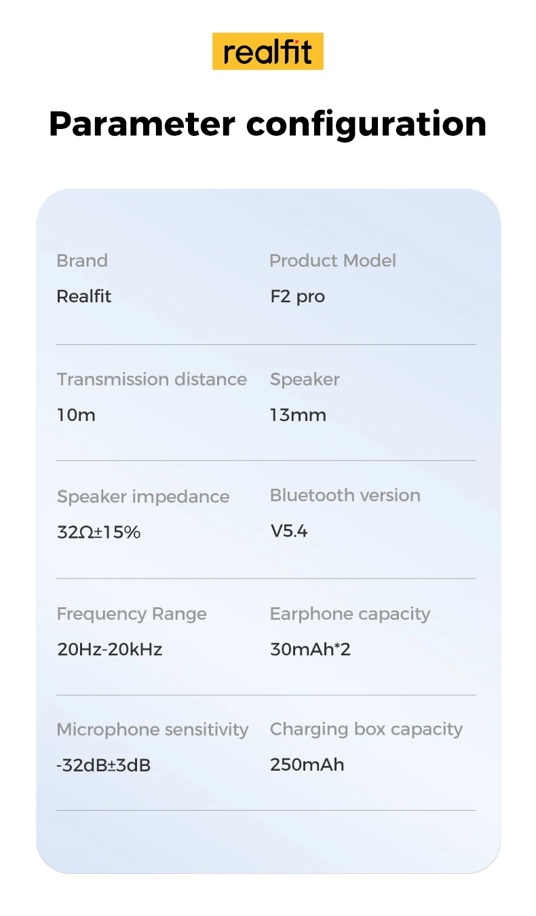Click the Parameter configuration heading
Image resolution: width=536 pixels, height=916 pixels.
267,124
